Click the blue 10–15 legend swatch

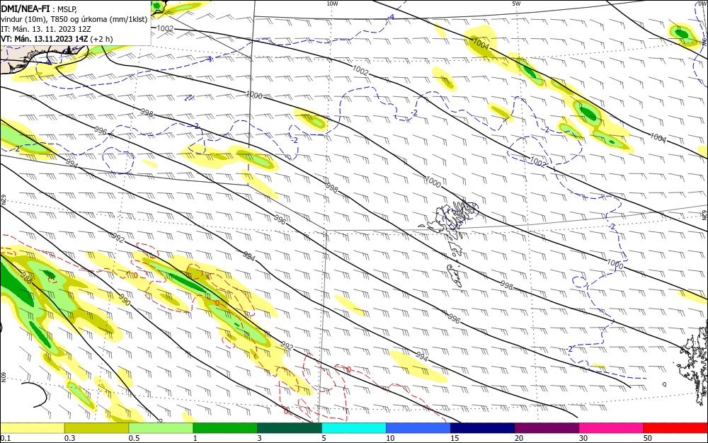tap(418, 428)
